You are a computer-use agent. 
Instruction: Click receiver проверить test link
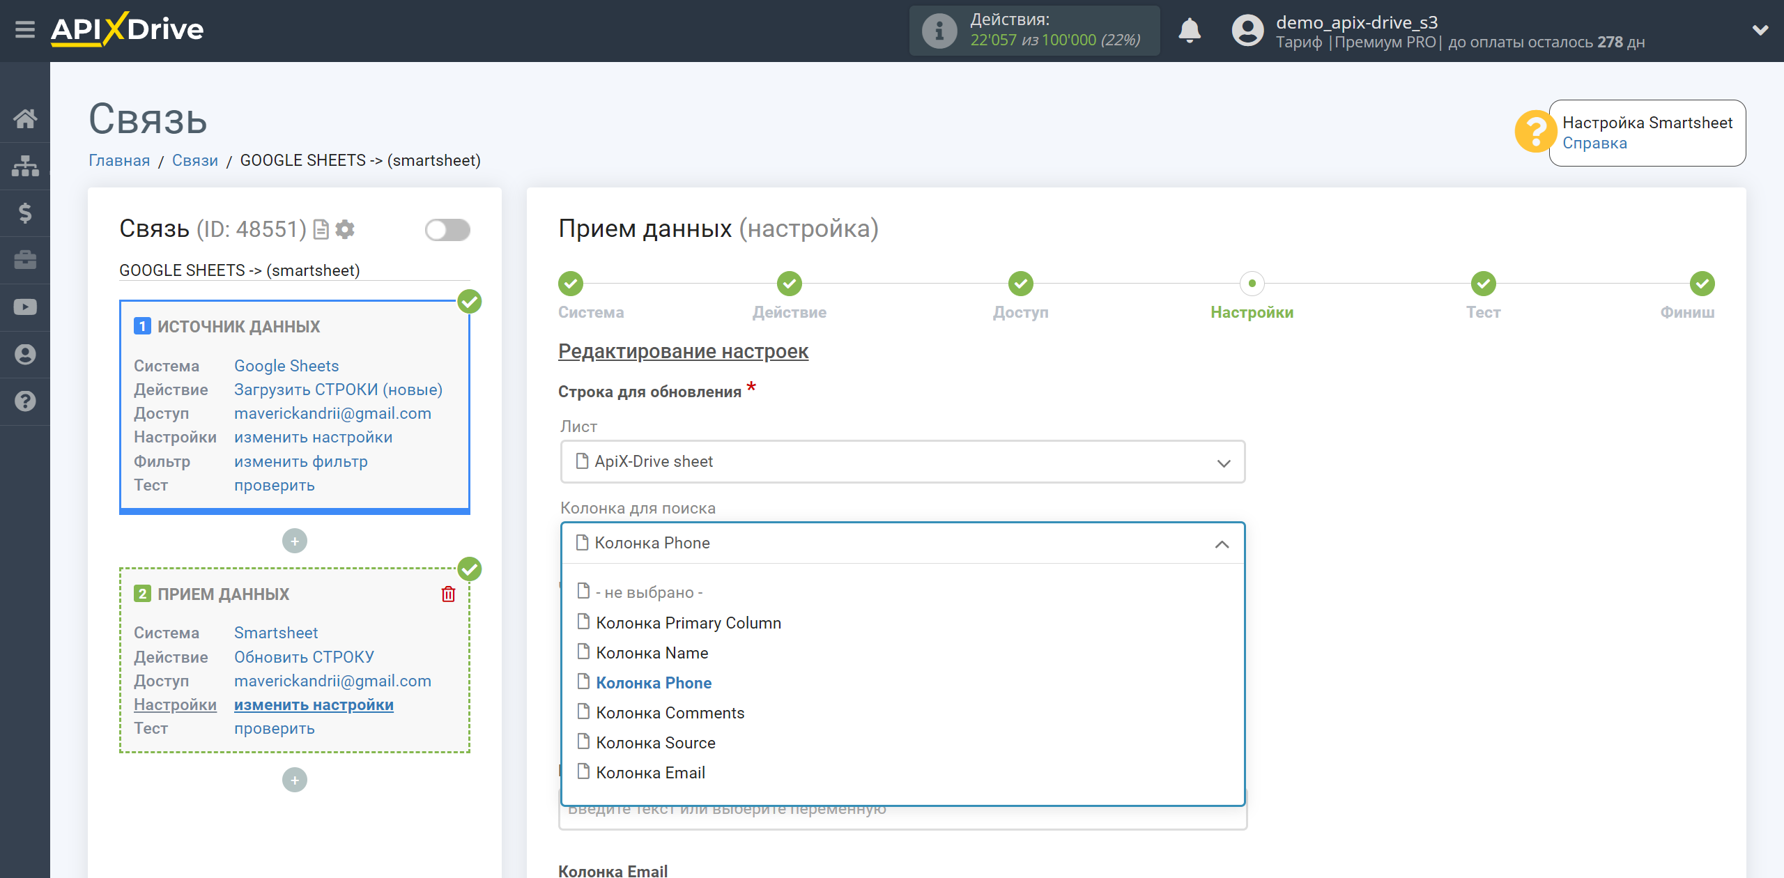275,728
